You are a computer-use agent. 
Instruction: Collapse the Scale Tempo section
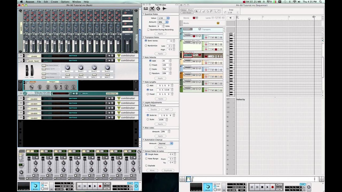click(x=143, y=105)
